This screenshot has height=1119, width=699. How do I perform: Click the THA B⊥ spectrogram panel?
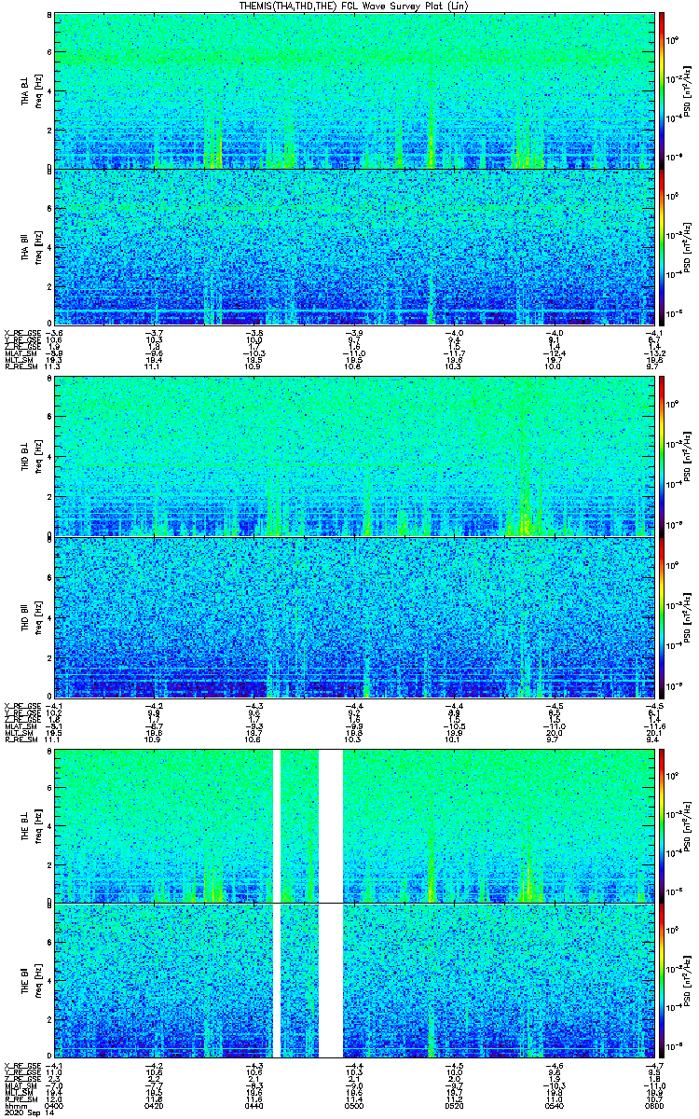[x=353, y=90]
